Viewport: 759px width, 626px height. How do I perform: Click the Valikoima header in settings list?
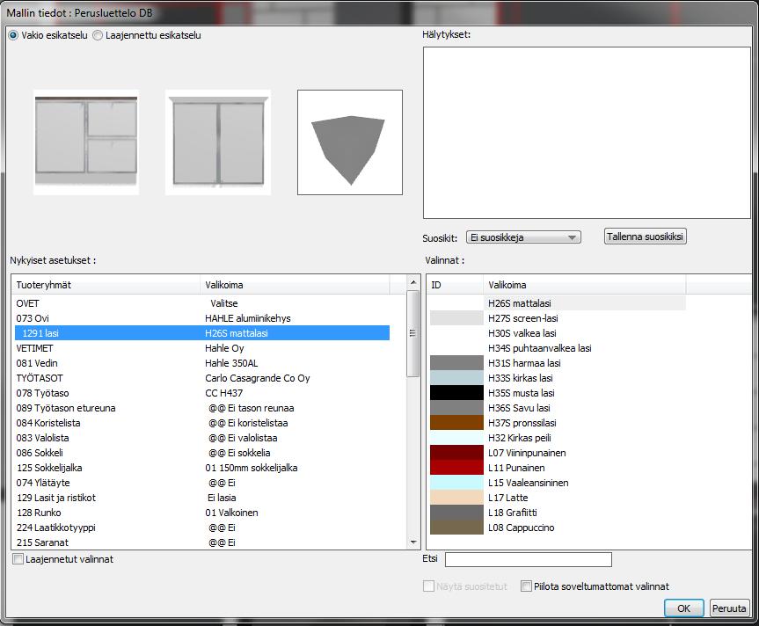[295, 285]
